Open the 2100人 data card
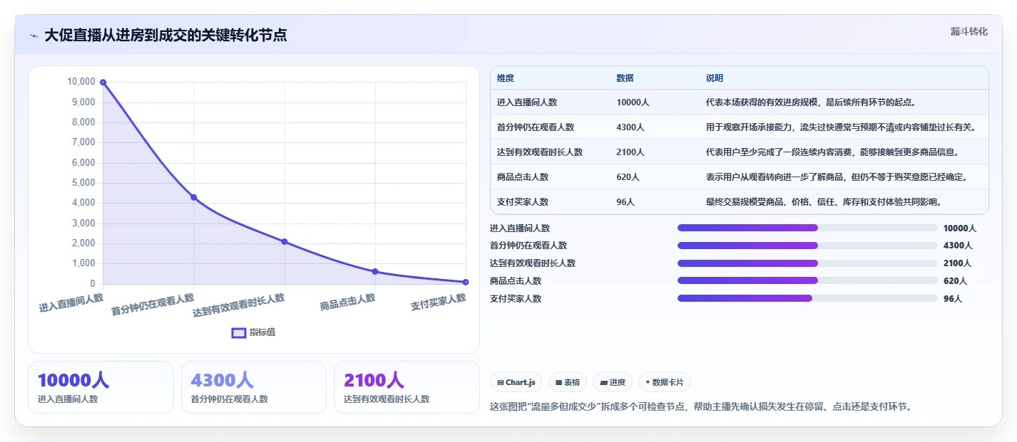This screenshot has width=1017, height=442. pos(407,387)
